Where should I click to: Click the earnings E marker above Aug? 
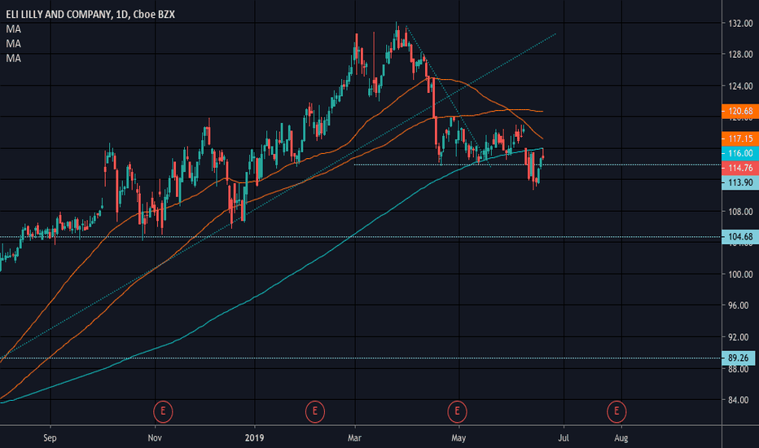616,411
